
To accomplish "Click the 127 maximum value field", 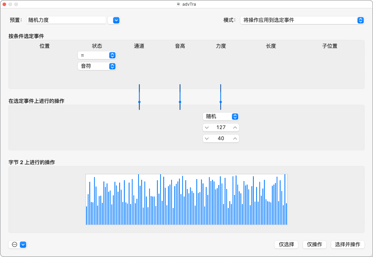I will 220,127.
